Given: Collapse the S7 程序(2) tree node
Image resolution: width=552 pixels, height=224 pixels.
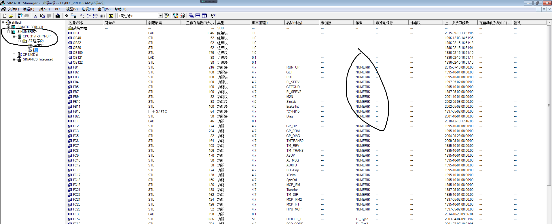Looking at the screenshot, I should (x=19, y=41).
